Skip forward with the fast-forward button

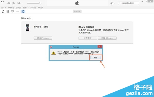coord(19,3)
